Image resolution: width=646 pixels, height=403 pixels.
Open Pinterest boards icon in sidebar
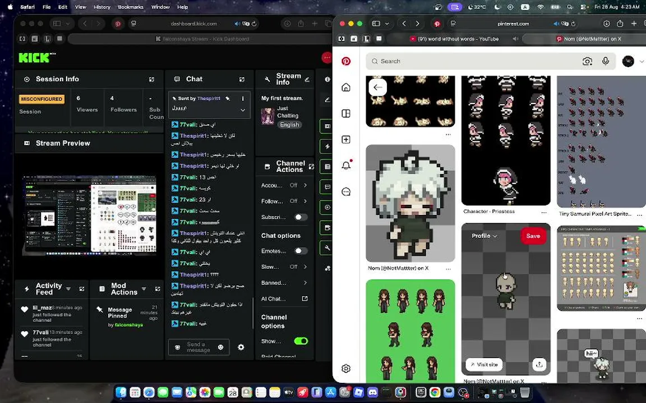pos(346,114)
